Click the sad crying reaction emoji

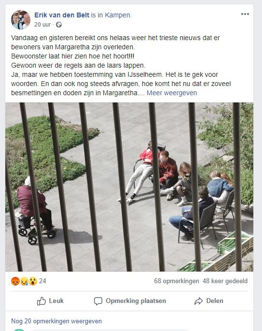24,281
